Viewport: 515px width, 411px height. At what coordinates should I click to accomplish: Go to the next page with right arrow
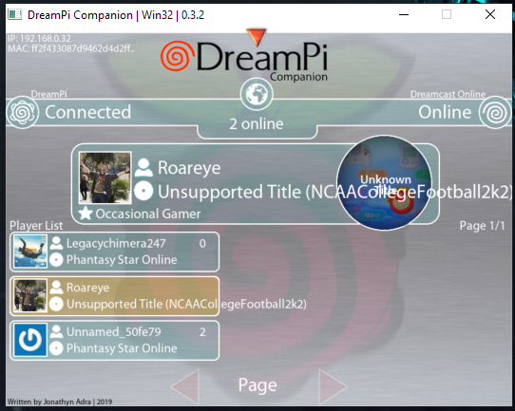333,386
